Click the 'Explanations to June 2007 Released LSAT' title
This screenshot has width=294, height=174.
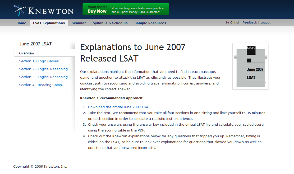point(133,53)
